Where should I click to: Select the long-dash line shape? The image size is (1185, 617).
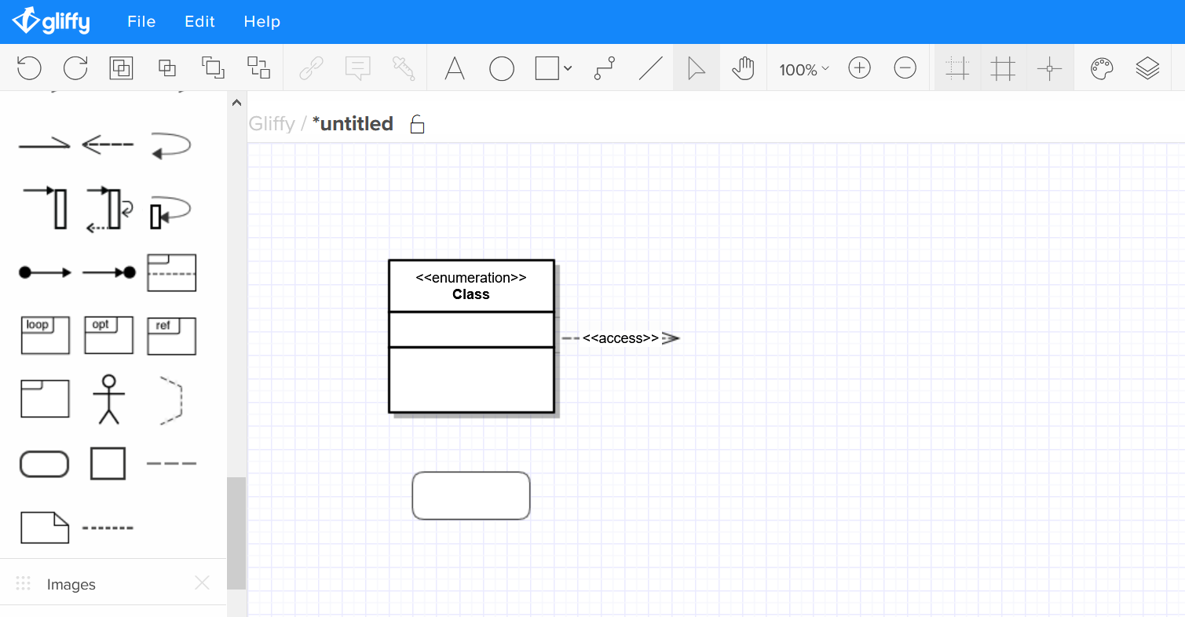pos(171,464)
